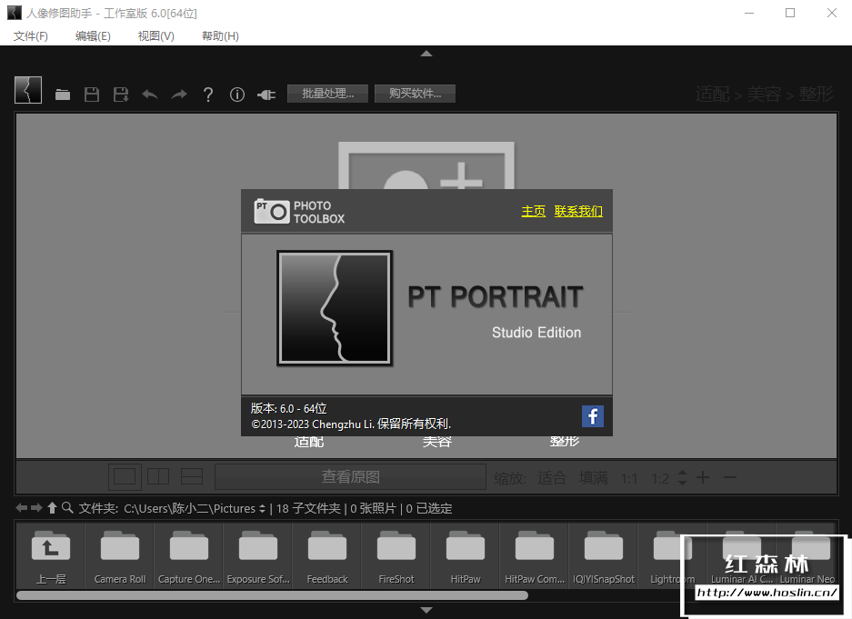
Task: Follow the 主页 homepage link
Action: pyautogui.click(x=533, y=211)
